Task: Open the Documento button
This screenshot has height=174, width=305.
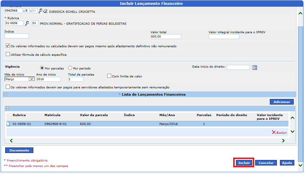Action: [19, 150]
